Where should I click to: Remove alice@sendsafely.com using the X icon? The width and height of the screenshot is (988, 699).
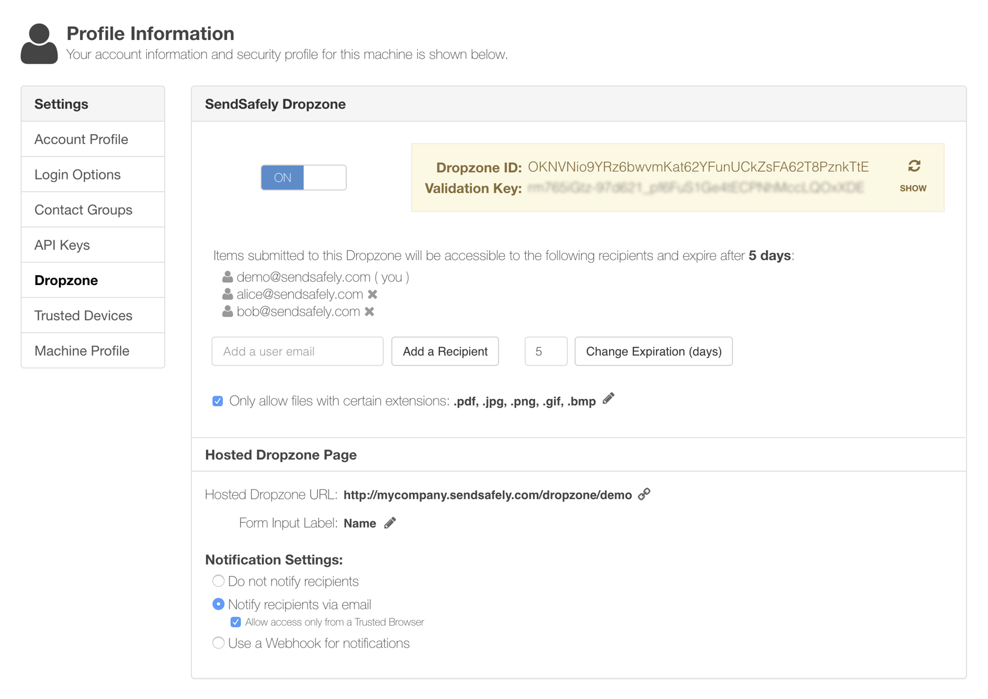373,294
